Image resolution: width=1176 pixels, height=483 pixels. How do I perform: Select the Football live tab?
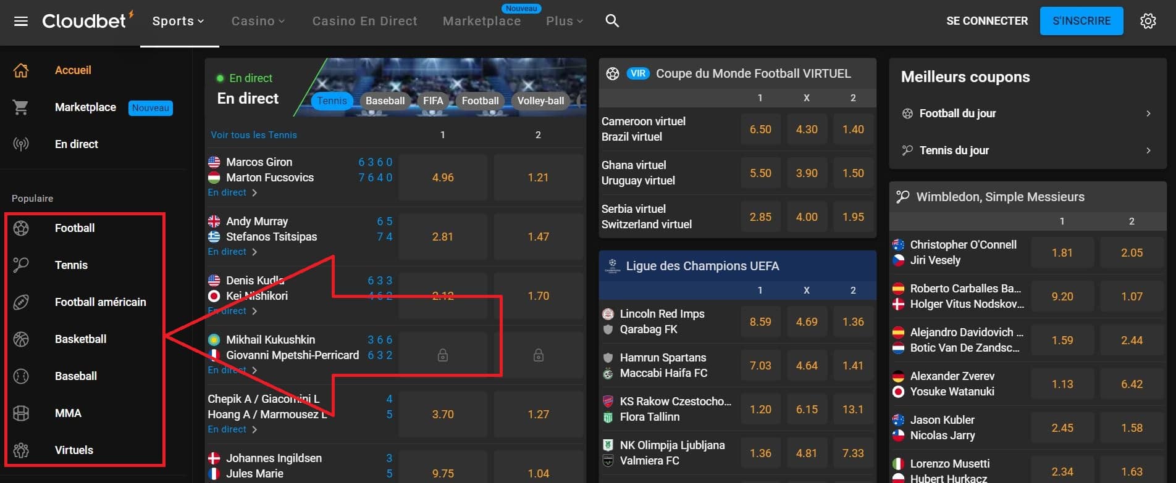click(x=480, y=101)
